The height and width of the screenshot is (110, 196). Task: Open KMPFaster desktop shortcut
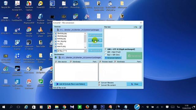click(17, 31)
